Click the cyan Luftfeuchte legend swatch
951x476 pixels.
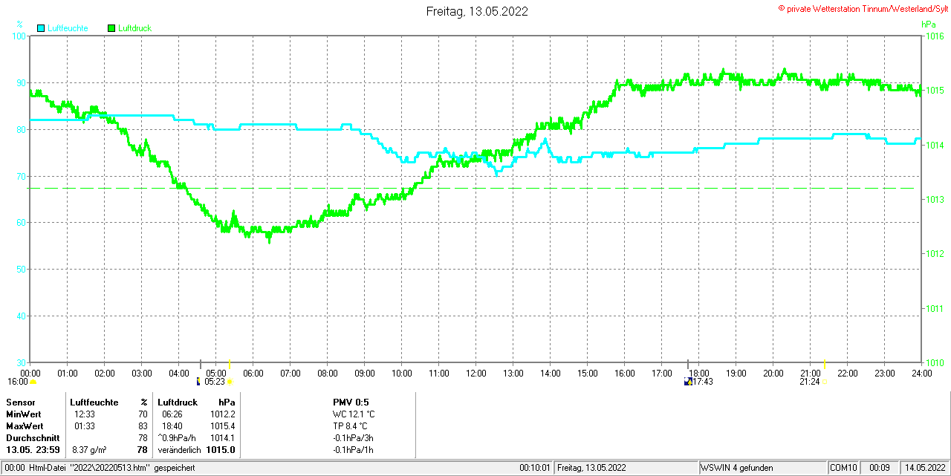41,28
